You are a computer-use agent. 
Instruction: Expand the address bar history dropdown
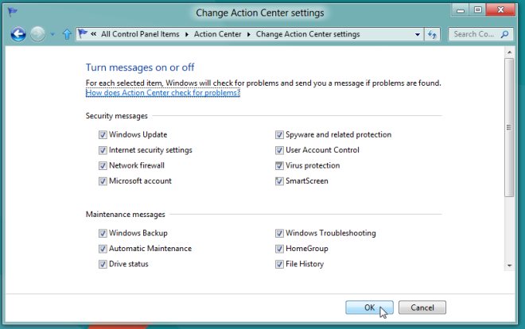[x=417, y=34]
